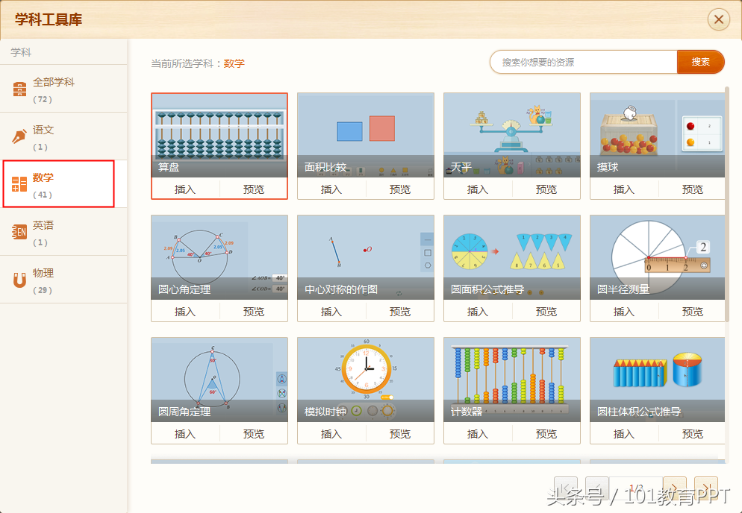Select the 算盘 abacus thumbnail
The image size is (742, 513).
(x=219, y=135)
